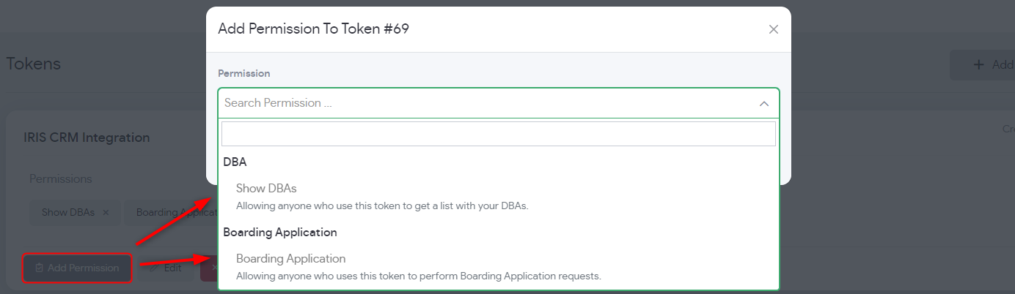Image resolution: width=1015 pixels, height=294 pixels.
Task: Close the Add Permission To Token modal
Action: [x=773, y=30]
